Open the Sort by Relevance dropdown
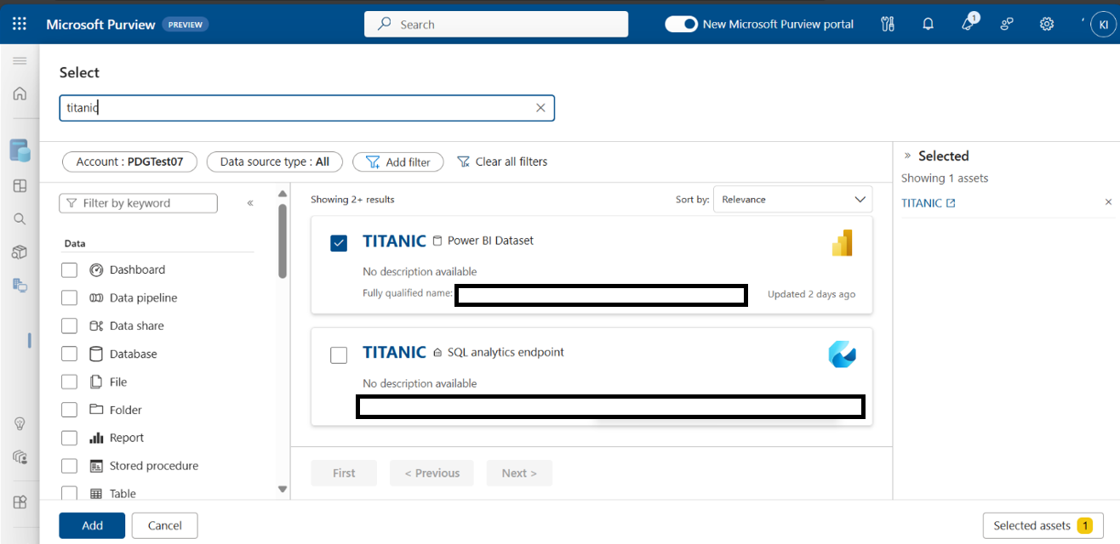This screenshot has height=544, width=1120. 792,199
